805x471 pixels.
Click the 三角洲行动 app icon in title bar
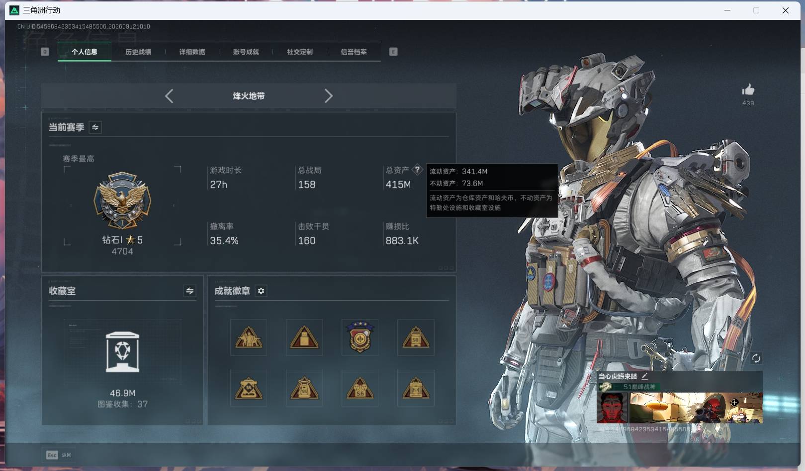pyautogui.click(x=14, y=10)
